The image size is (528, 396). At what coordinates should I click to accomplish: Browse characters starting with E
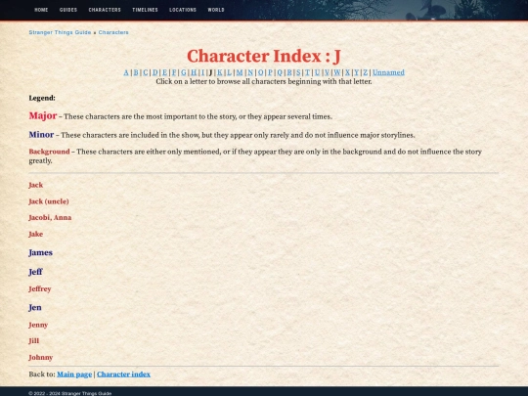point(164,72)
